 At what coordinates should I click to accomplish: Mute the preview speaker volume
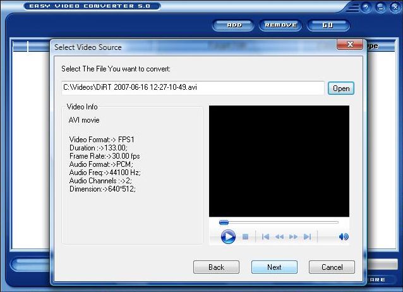click(343, 237)
